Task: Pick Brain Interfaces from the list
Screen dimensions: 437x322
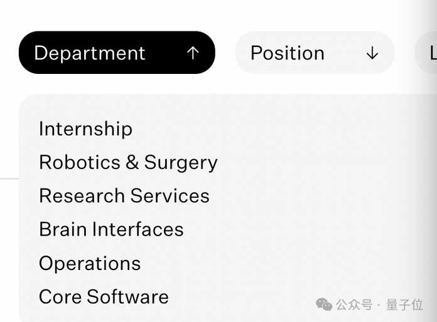Action: click(111, 229)
